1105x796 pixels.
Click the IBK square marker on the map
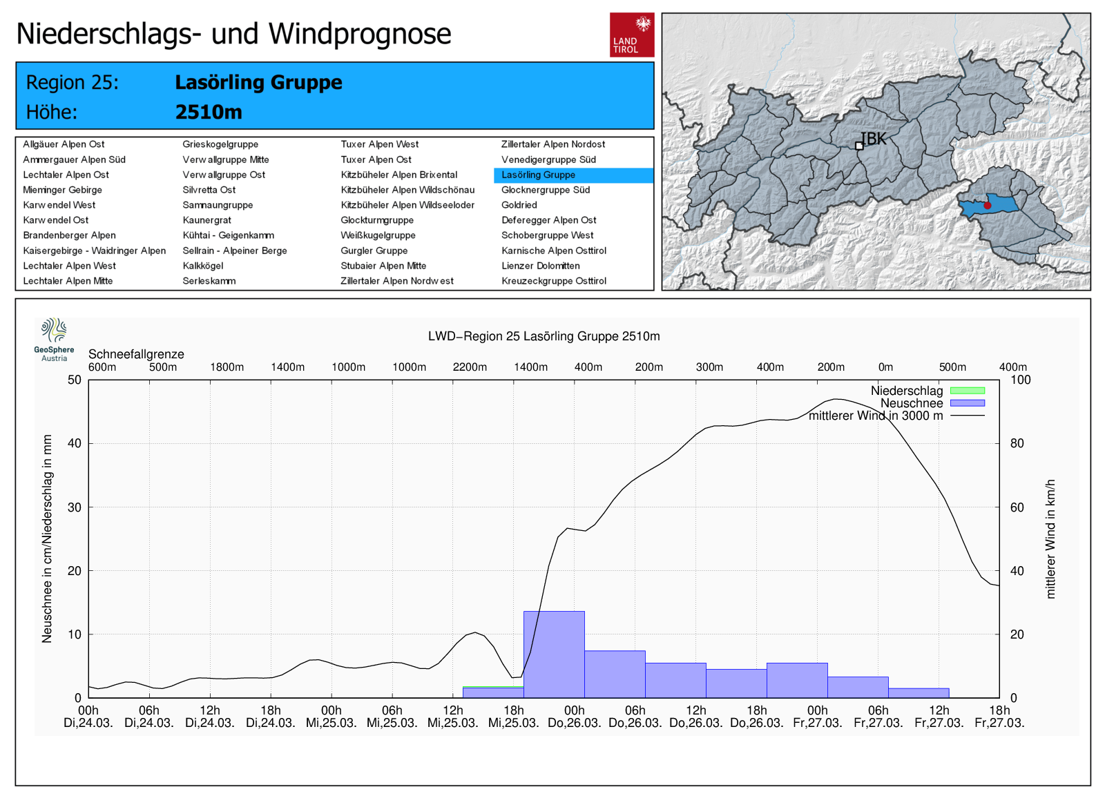(859, 146)
